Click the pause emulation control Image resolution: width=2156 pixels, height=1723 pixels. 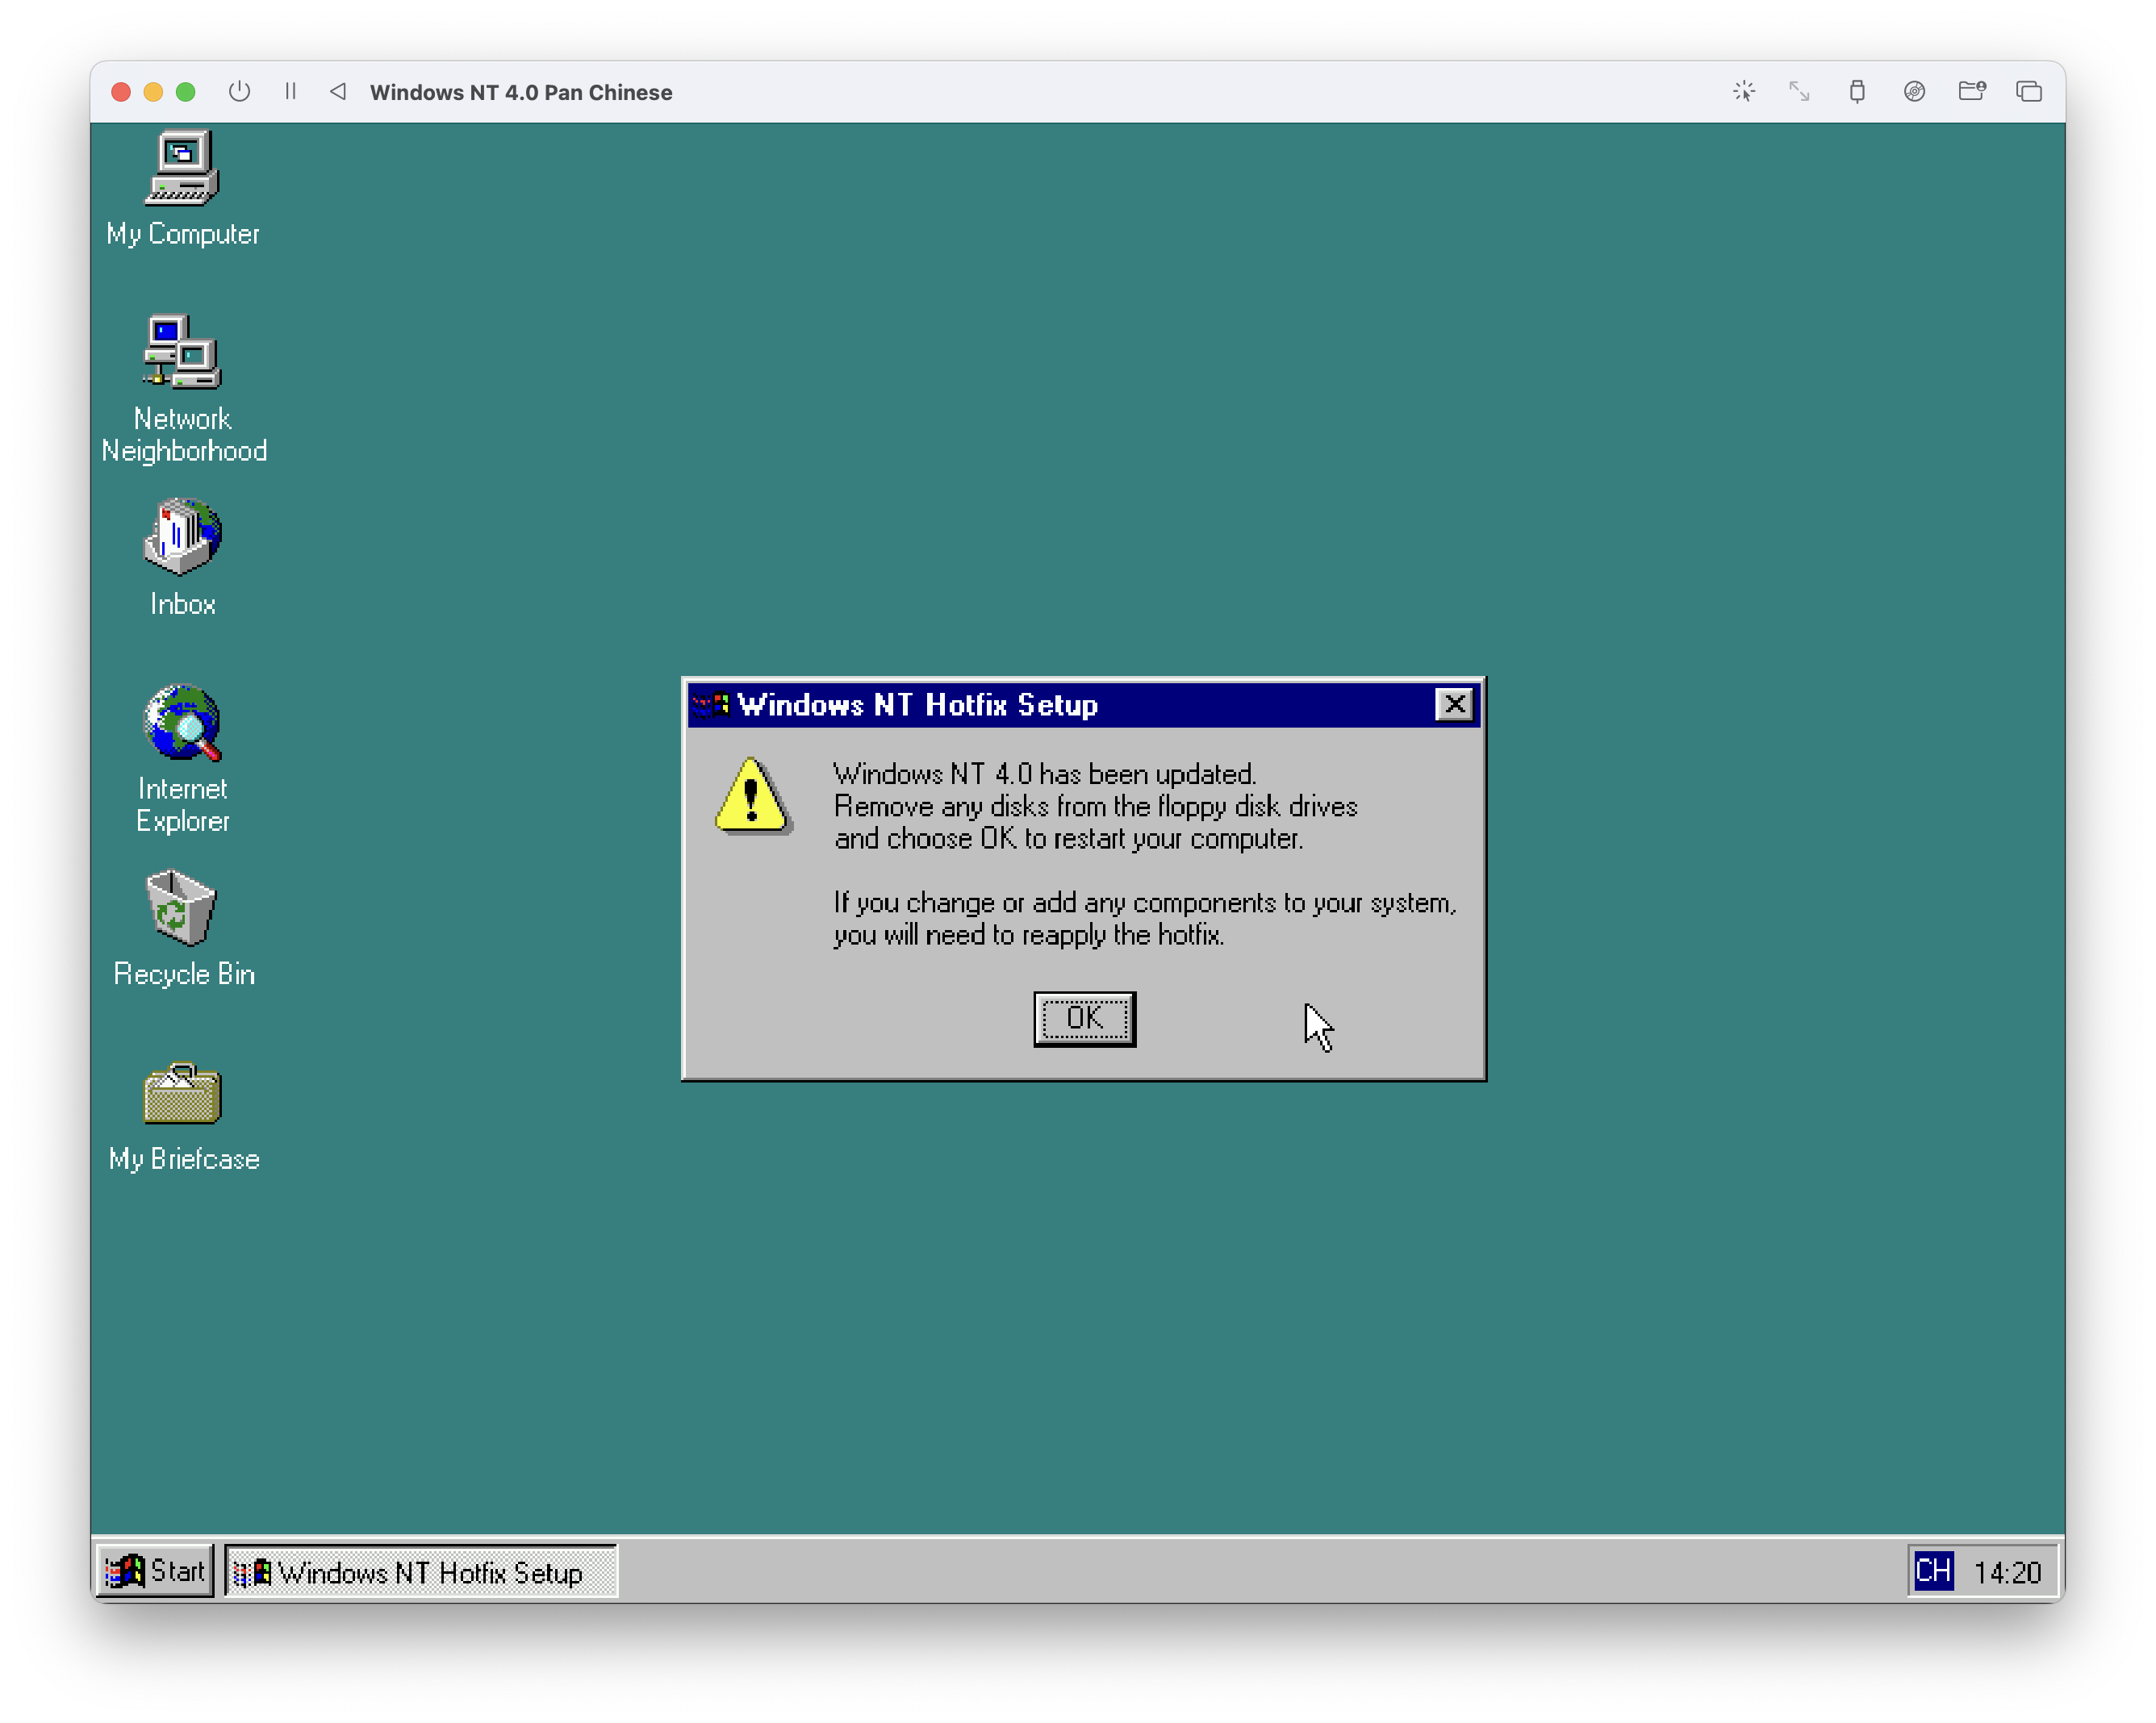291,91
